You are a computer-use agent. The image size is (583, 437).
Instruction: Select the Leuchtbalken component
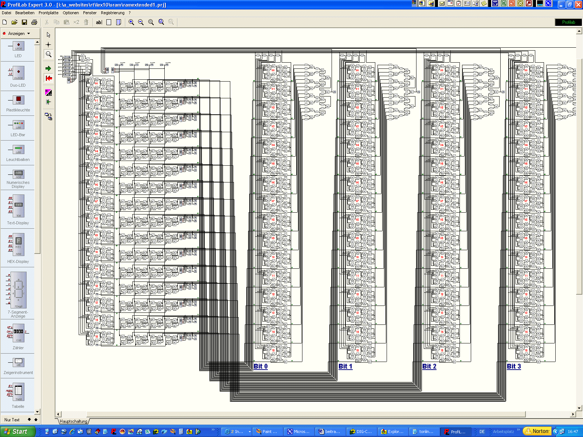point(18,153)
